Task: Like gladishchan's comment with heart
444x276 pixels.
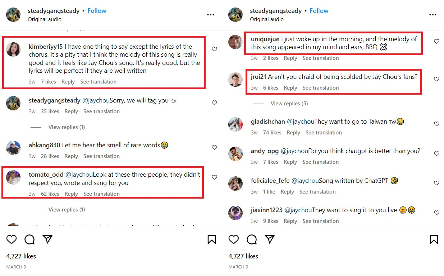Action: pos(436,124)
